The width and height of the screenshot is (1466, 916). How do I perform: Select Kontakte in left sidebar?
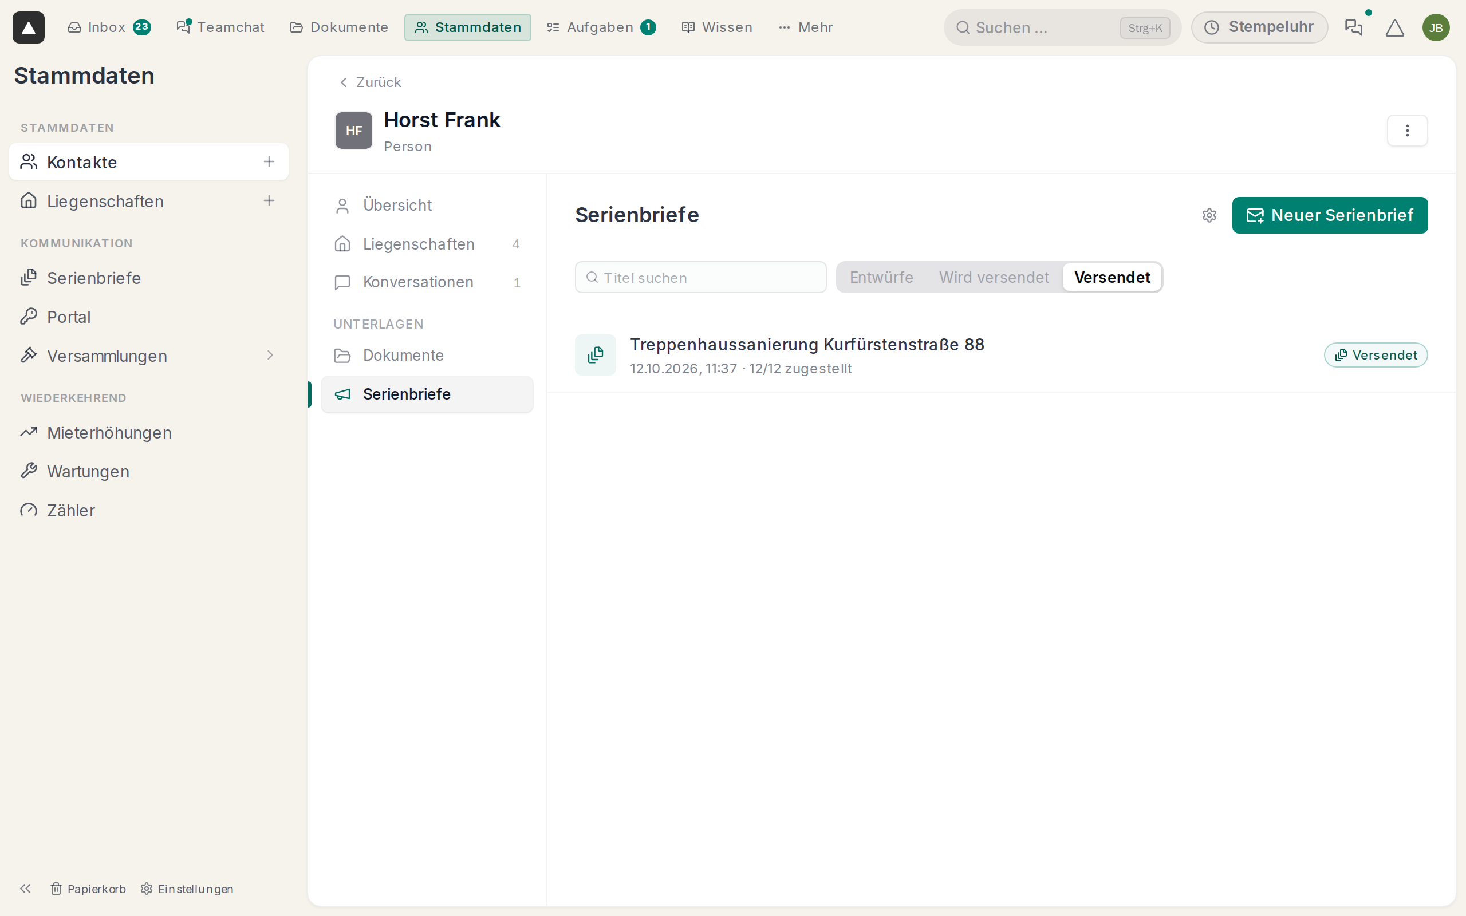(x=149, y=162)
